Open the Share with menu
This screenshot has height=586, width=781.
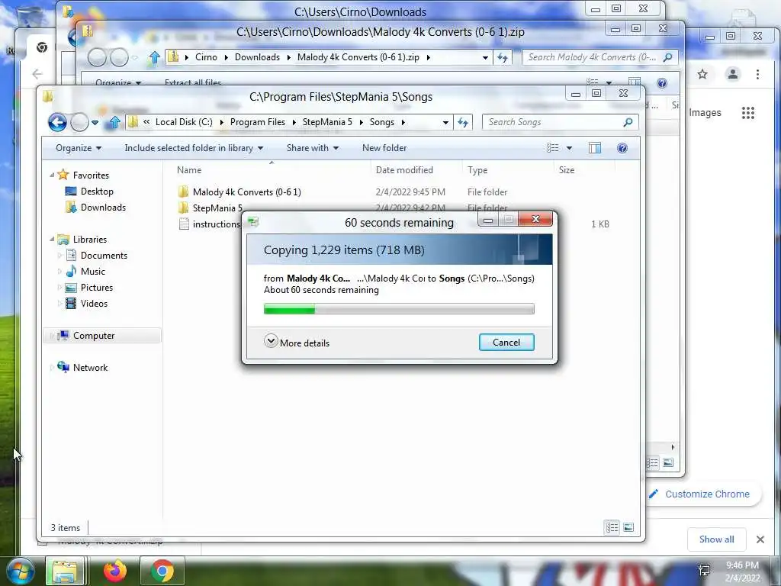pos(312,148)
